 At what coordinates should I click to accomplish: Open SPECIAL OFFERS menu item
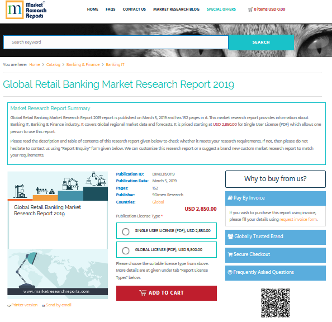click(221, 10)
